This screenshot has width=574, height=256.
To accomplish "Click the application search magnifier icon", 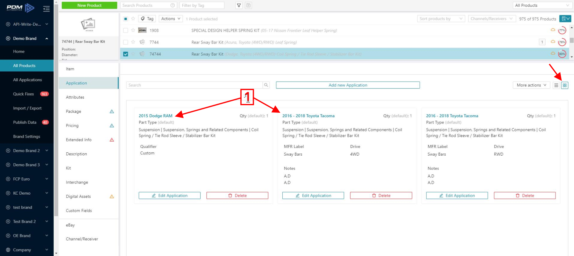I will 266,85.
